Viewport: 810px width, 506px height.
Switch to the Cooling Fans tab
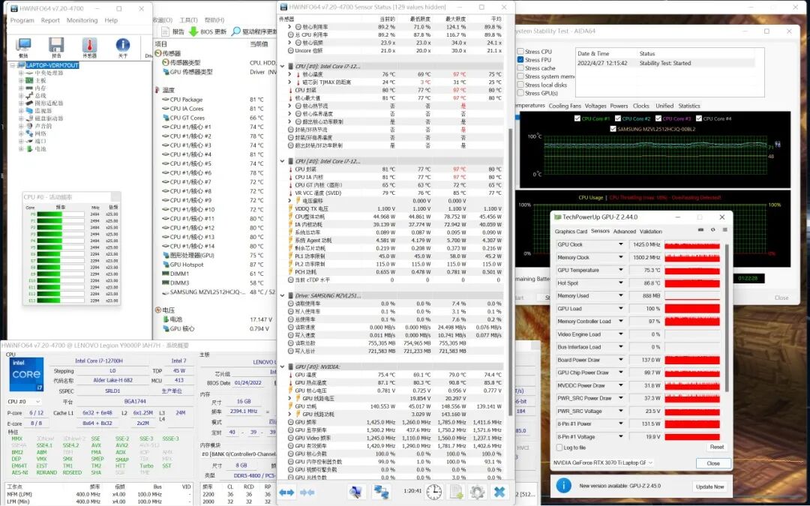(564, 106)
